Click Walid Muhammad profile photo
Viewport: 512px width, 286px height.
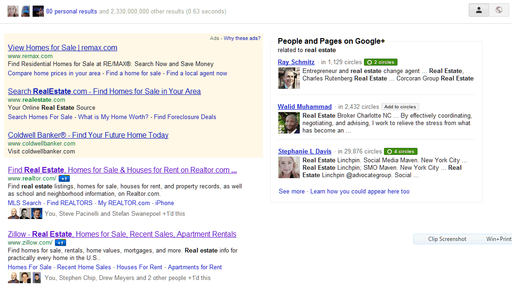(289, 123)
